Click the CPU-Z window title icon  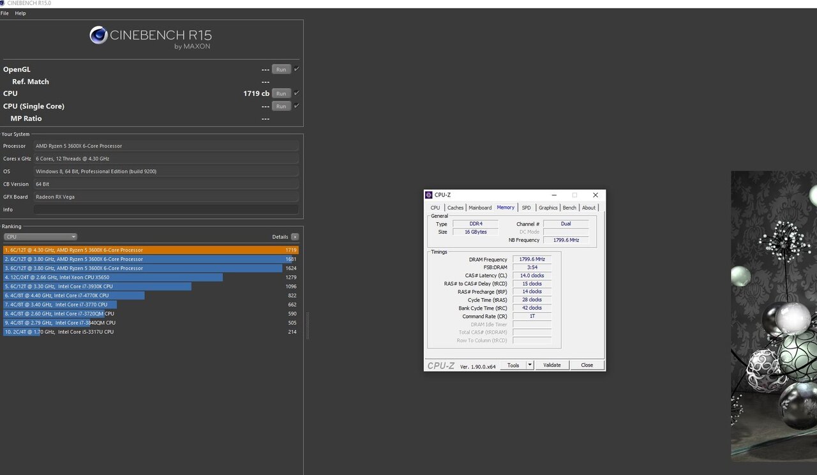point(429,195)
